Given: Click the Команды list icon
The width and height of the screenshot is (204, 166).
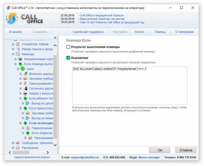Looking at the screenshot, I should [x=18, y=54].
